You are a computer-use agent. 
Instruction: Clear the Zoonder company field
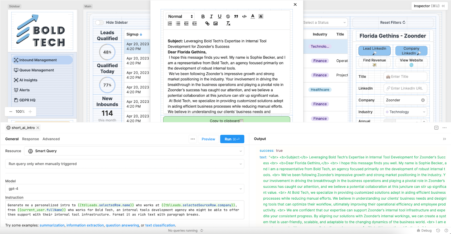click(423, 100)
